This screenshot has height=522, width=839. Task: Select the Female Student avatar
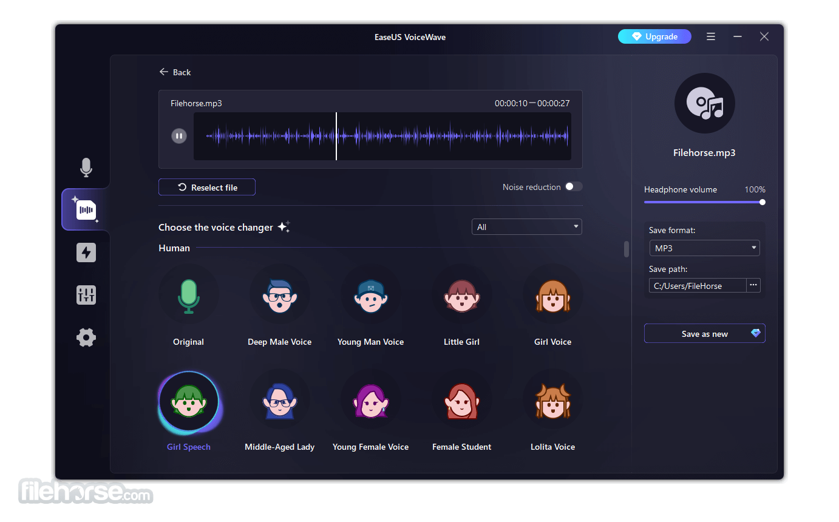tap(462, 401)
